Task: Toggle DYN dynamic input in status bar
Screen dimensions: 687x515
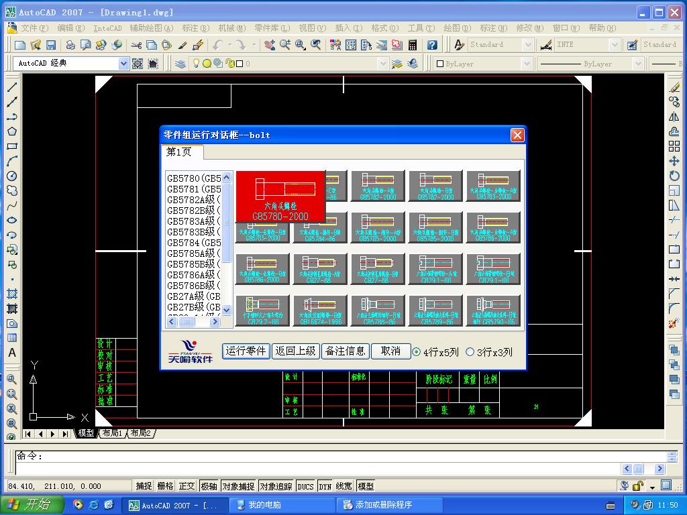Action: (325, 486)
